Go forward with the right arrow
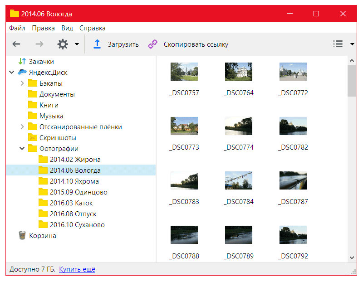The width and height of the screenshot is (363, 282). [x=39, y=44]
